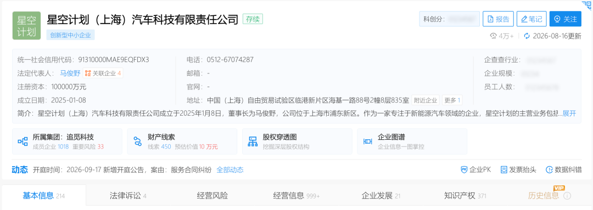
Task: Click the report document icon in 报告
Action: click(x=490, y=19)
